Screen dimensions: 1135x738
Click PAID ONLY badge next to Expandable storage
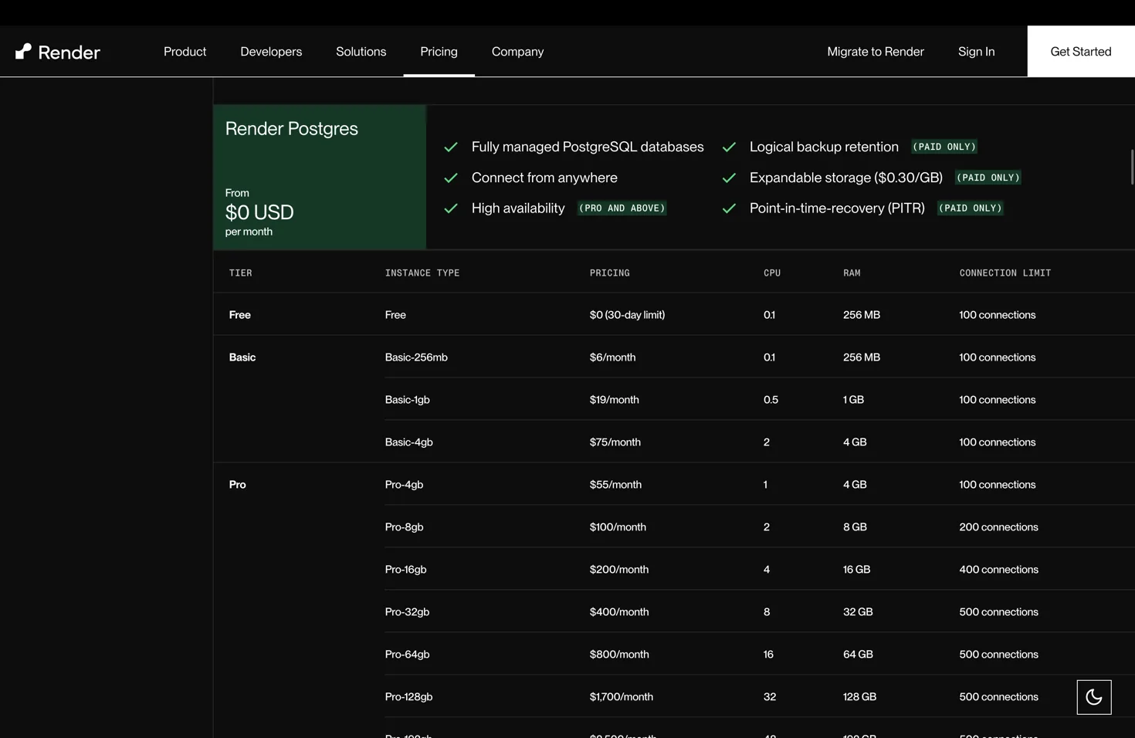(x=988, y=178)
